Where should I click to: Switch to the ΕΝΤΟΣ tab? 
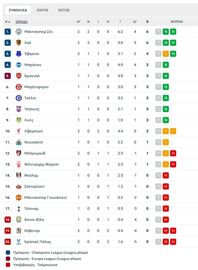[43, 10]
